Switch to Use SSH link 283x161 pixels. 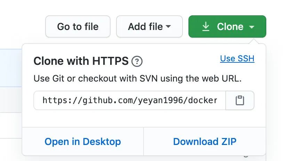(x=237, y=59)
